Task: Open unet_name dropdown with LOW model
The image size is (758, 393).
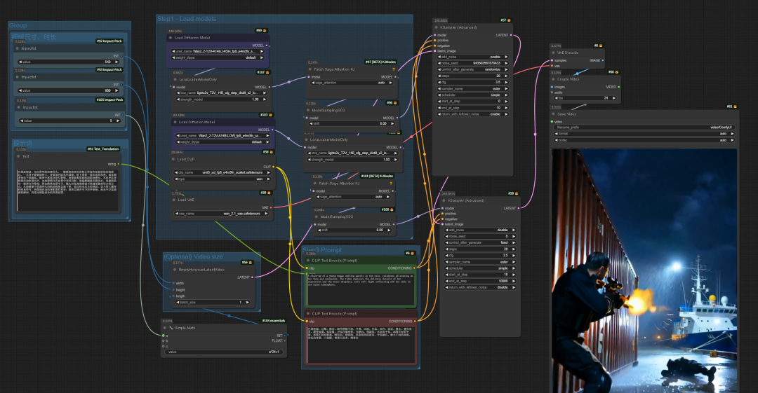Action: click(x=225, y=136)
